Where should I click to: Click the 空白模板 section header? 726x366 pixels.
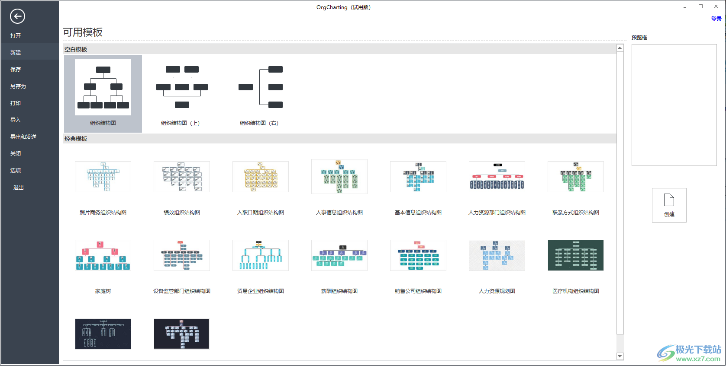point(340,49)
